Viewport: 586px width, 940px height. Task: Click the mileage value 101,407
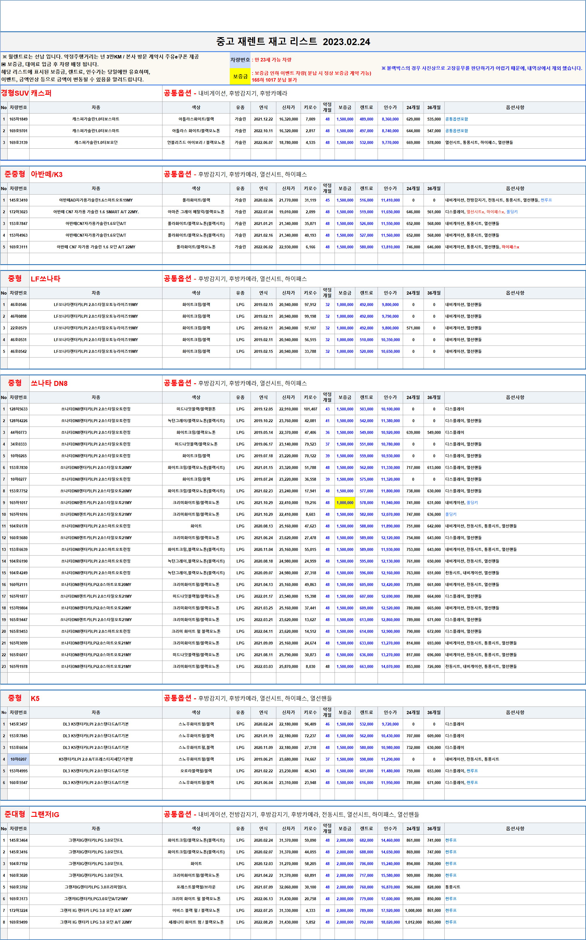pyautogui.click(x=311, y=409)
